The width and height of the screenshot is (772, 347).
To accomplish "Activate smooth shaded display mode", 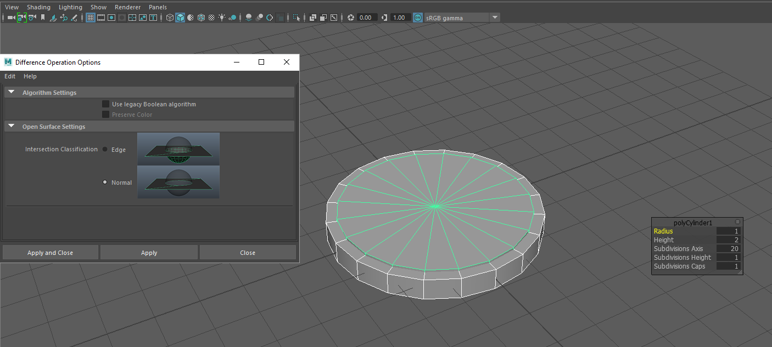I will pyautogui.click(x=180, y=17).
